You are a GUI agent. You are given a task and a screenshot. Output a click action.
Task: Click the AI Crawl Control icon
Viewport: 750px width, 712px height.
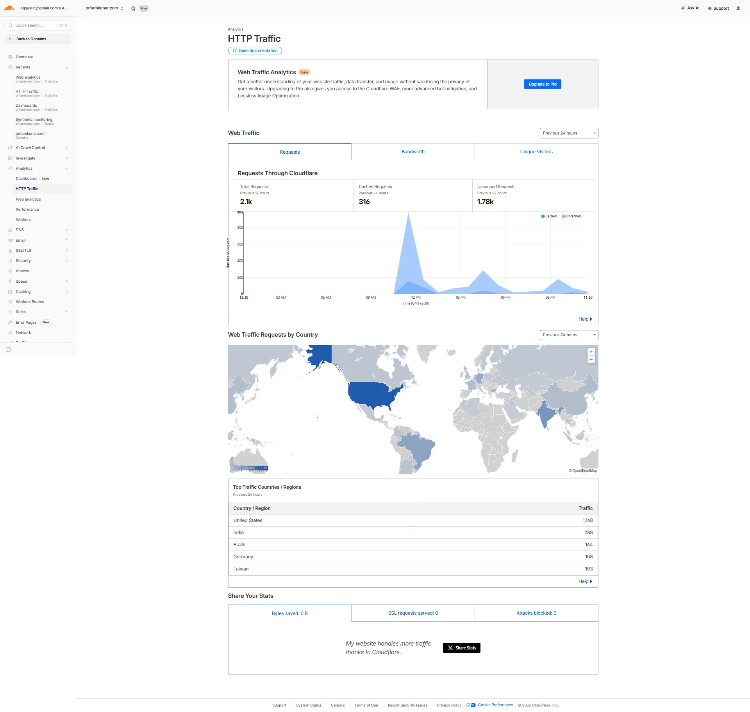[x=10, y=148]
